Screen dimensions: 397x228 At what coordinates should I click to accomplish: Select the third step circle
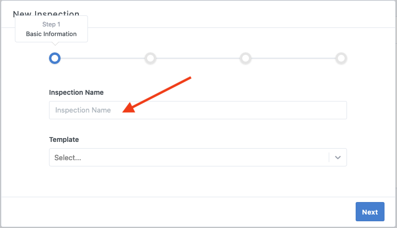[246, 58]
